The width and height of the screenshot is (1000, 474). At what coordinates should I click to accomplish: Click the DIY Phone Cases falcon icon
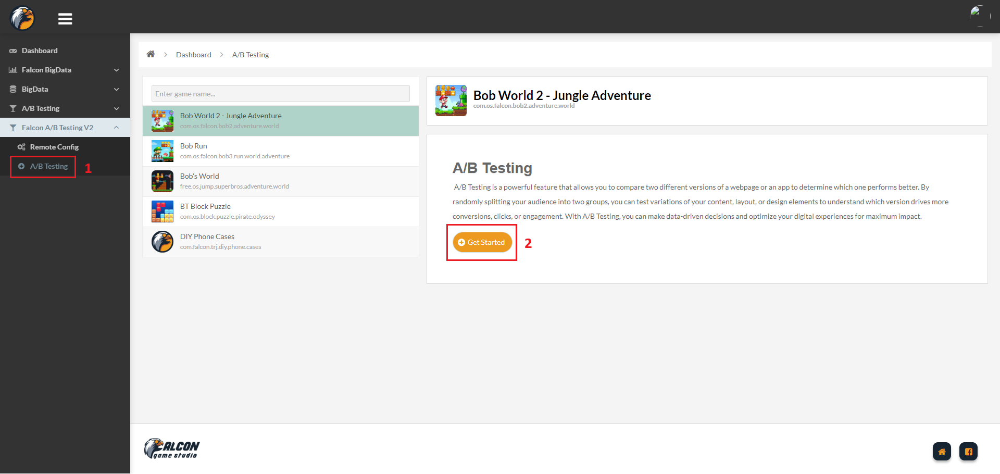162,242
